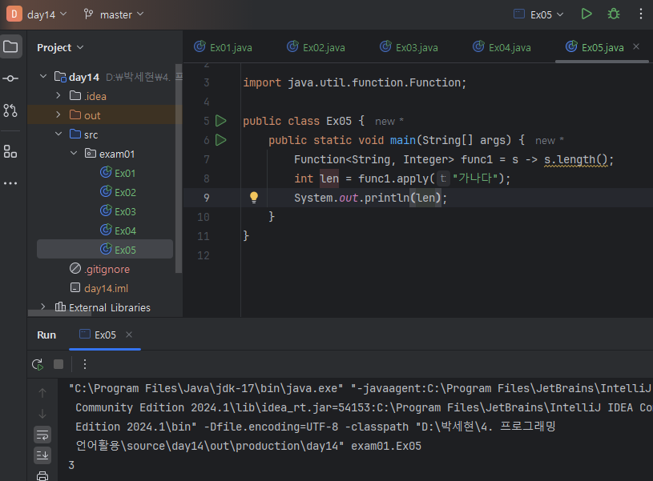Click the yellow lightbulb quick-fix icon
Image resolution: width=653 pixels, height=481 pixels.
coord(254,197)
